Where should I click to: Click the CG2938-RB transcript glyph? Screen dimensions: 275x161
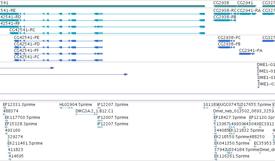(x=225, y=20)
